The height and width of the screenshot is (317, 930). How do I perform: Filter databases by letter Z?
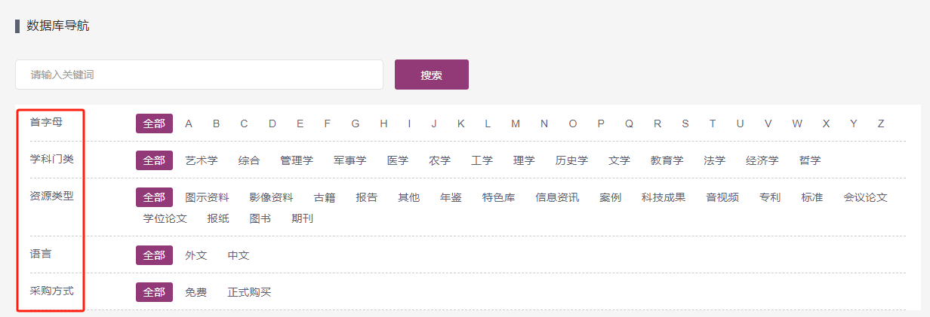coord(880,123)
